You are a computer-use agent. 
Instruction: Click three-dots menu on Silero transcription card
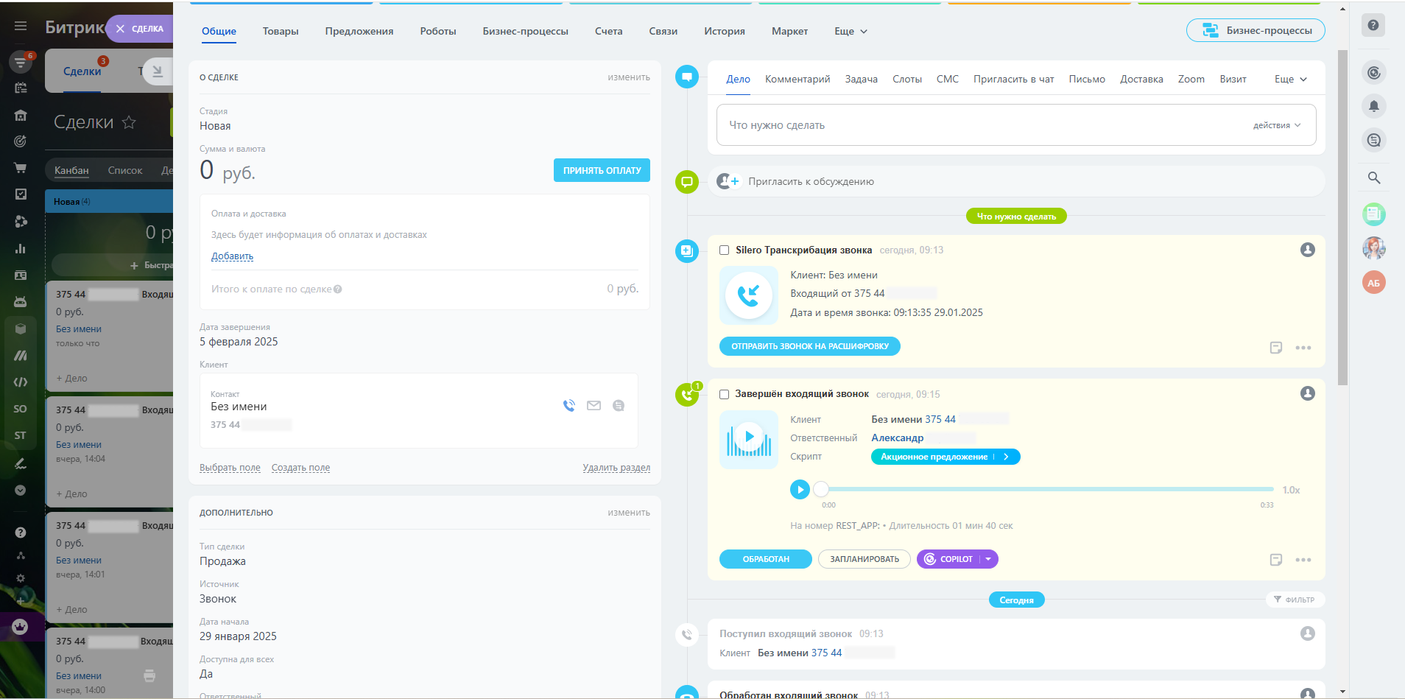pos(1303,348)
